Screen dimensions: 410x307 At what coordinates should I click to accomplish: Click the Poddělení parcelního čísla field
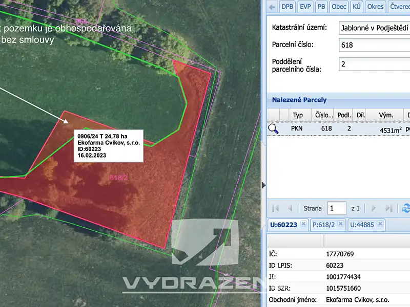[375, 64]
